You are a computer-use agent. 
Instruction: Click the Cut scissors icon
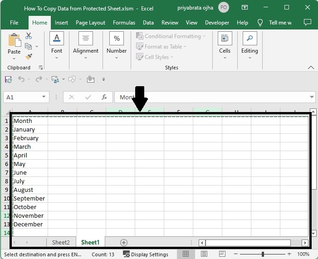[29, 36]
